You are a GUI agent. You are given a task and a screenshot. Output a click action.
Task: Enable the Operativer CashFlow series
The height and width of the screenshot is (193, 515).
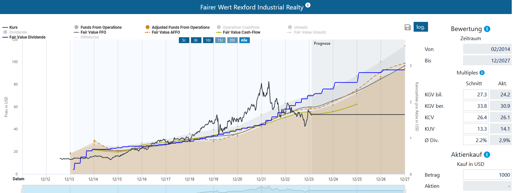point(238,27)
